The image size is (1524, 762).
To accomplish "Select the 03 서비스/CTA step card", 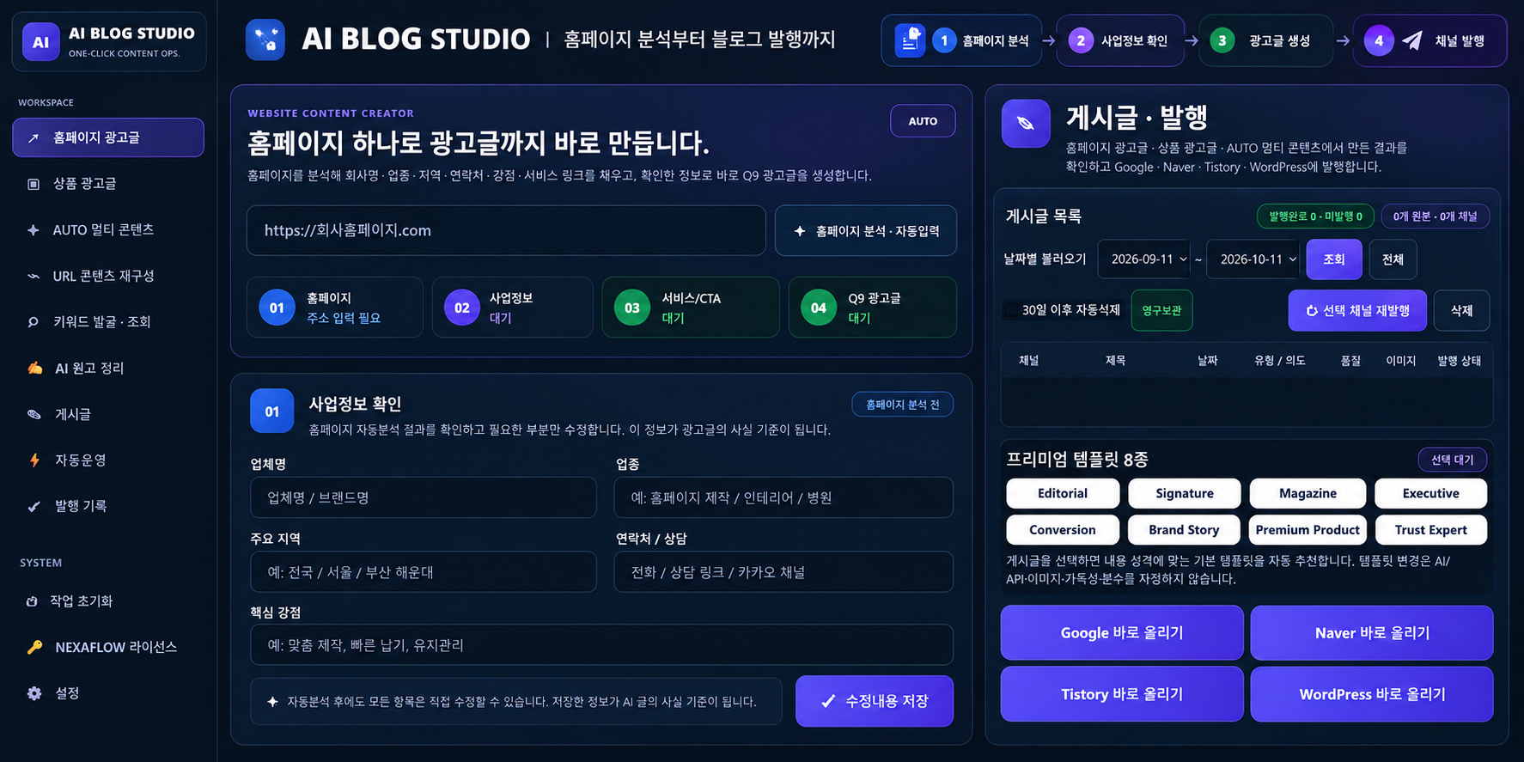I will point(691,308).
